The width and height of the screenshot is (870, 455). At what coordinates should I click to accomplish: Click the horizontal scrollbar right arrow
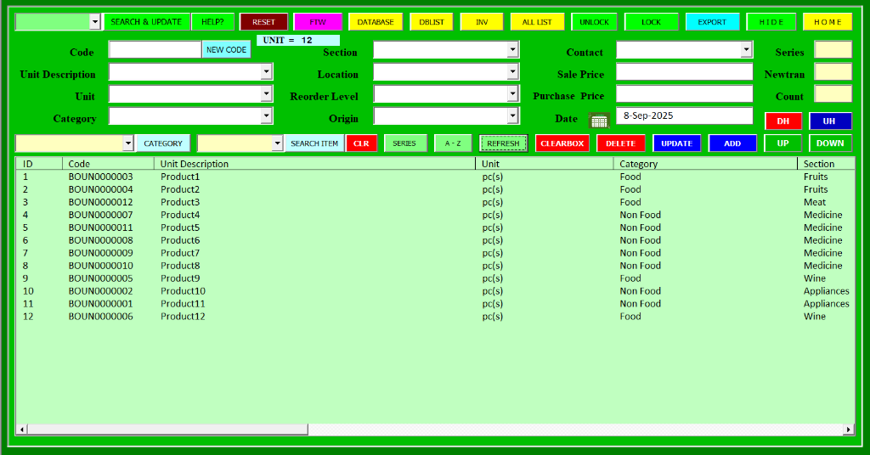pyautogui.click(x=849, y=429)
